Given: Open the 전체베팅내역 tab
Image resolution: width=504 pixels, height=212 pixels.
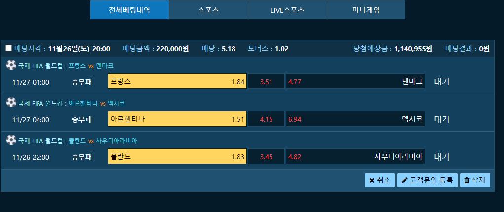Looking at the screenshot, I should tap(129, 10).
